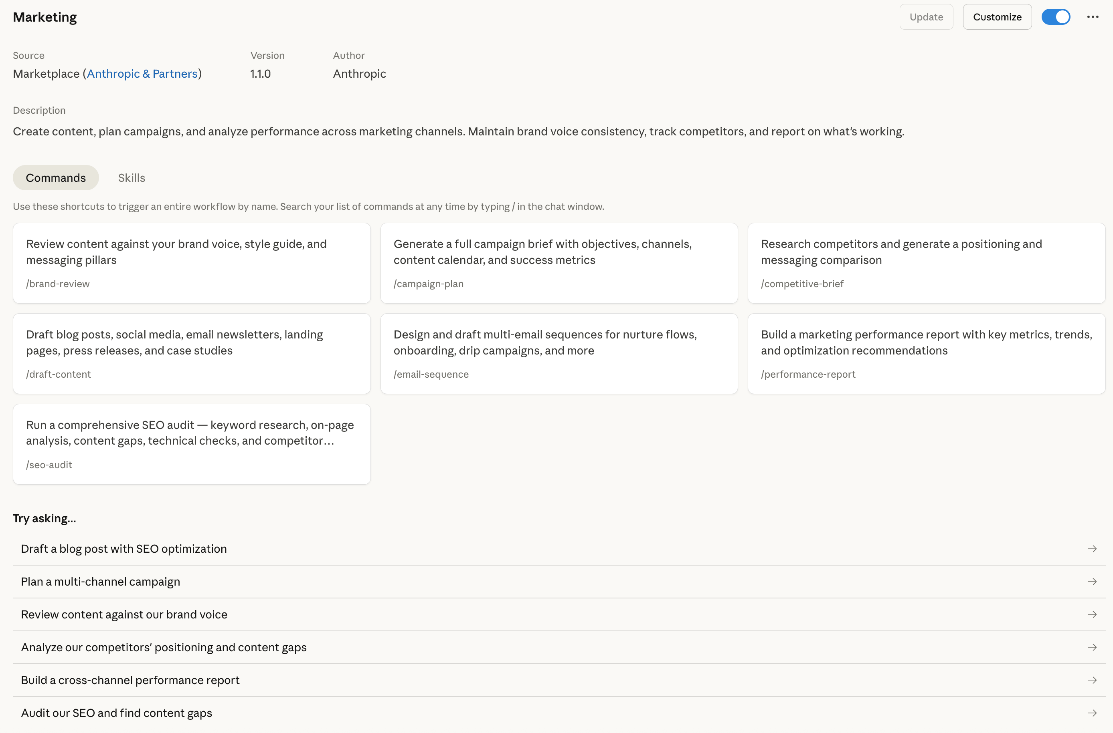Image resolution: width=1113 pixels, height=733 pixels.
Task: Click arrow beside Build a cross-channel performance report
Action: (1092, 680)
